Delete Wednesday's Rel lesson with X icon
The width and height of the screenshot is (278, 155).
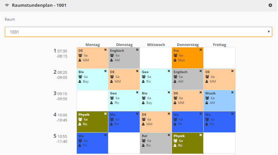pos(169,135)
